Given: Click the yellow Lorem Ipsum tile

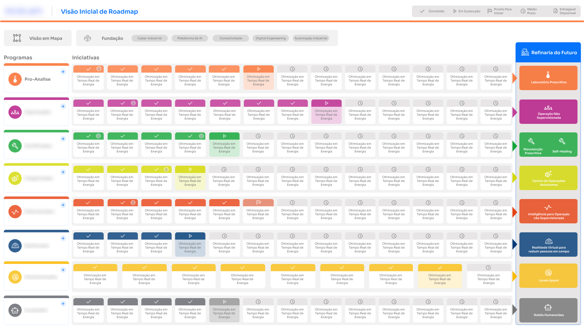Looking at the screenshot, I should click(548, 275).
